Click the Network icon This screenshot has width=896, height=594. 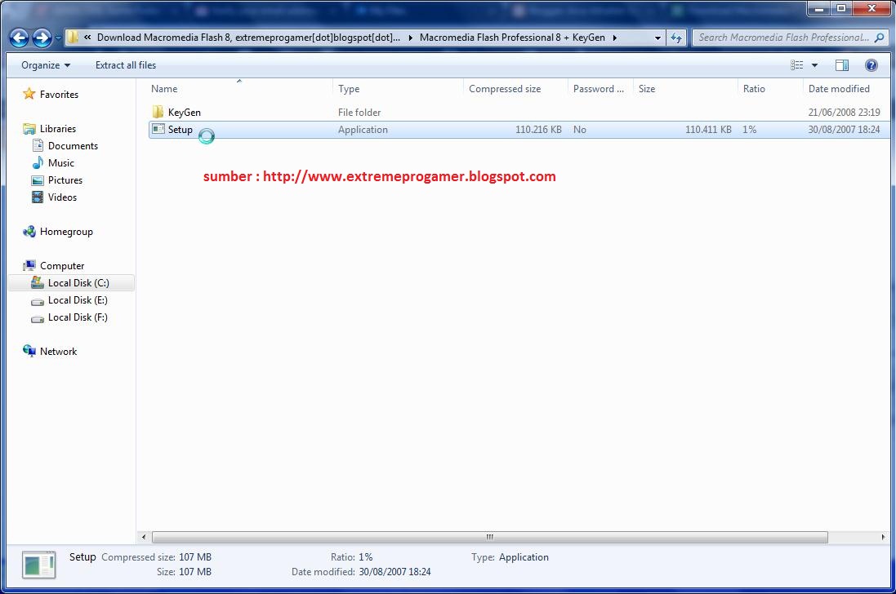(29, 350)
